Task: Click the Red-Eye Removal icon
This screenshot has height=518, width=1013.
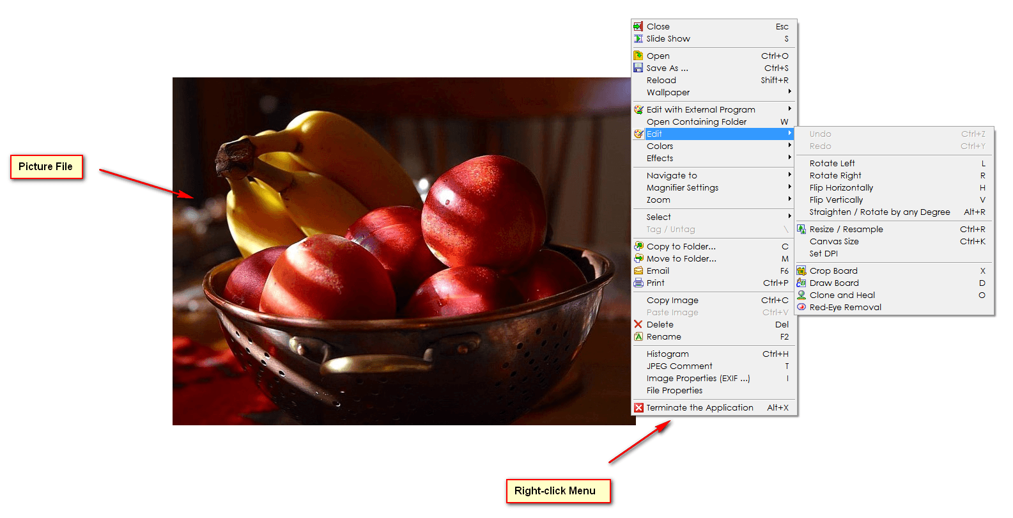Action: click(x=801, y=307)
